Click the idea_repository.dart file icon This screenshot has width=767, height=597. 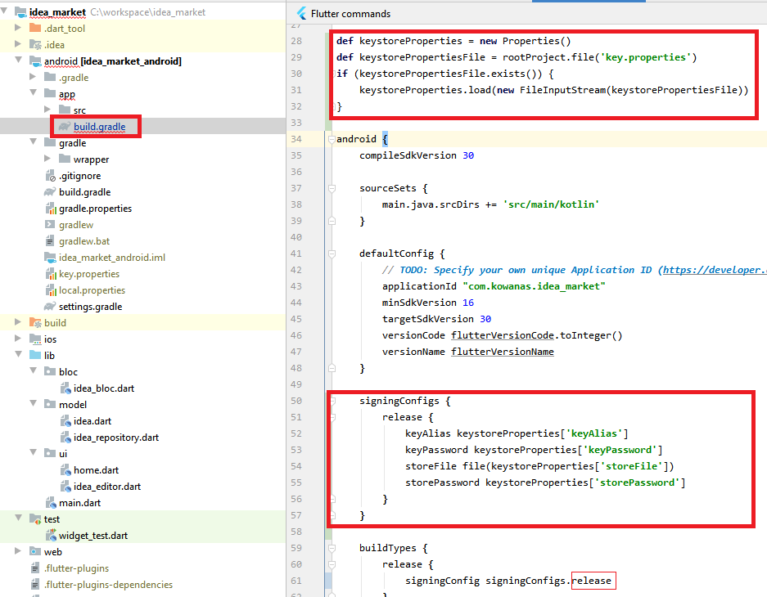coord(65,438)
